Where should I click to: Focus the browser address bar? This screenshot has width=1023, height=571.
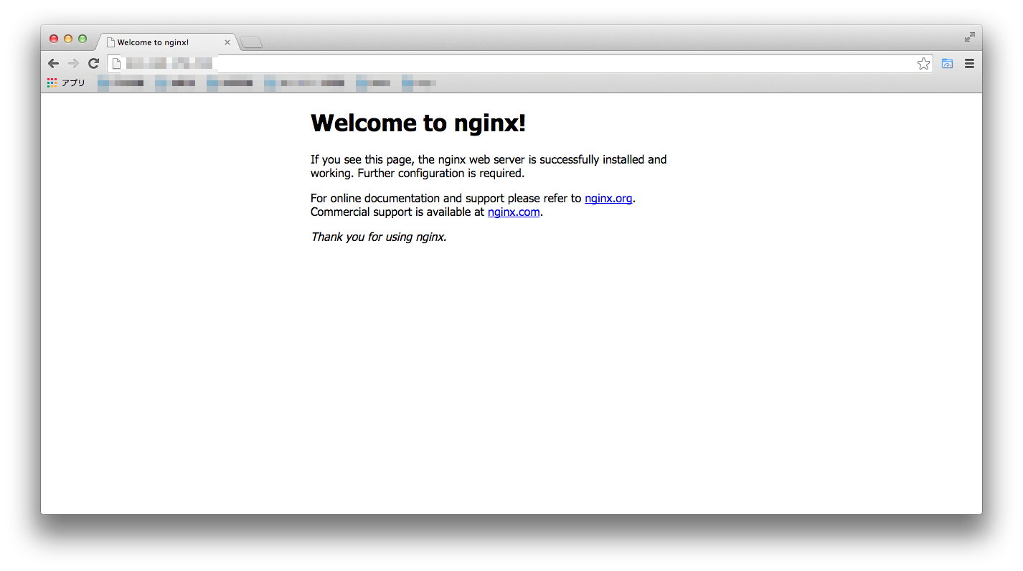click(502, 63)
